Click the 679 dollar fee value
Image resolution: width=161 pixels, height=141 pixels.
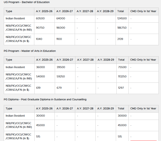59,88
